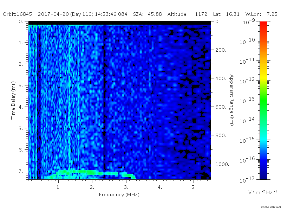
Task: Click the 1000. label on apparent range axis
Action: (x=222, y=164)
